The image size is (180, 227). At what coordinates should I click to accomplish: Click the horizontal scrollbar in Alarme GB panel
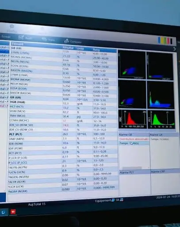click(132, 168)
